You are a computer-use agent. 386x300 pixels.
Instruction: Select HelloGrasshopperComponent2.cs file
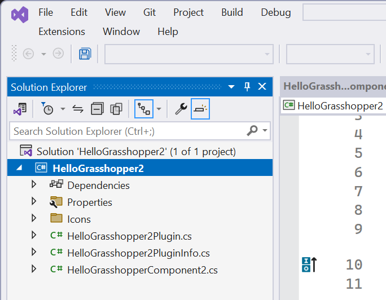pyautogui.click(x=143, y=270)
